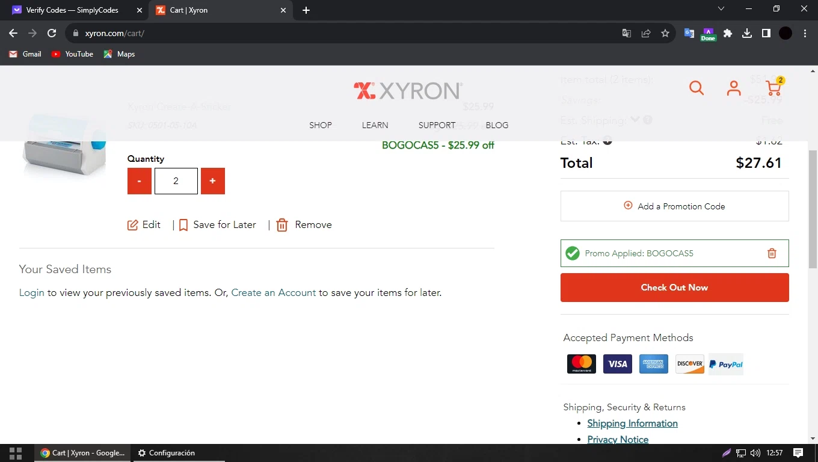This screenshot has width=818, height=462.
Task: Select Cart | Xyron Chrome taskbar item
Action: (x=83, y=453)
